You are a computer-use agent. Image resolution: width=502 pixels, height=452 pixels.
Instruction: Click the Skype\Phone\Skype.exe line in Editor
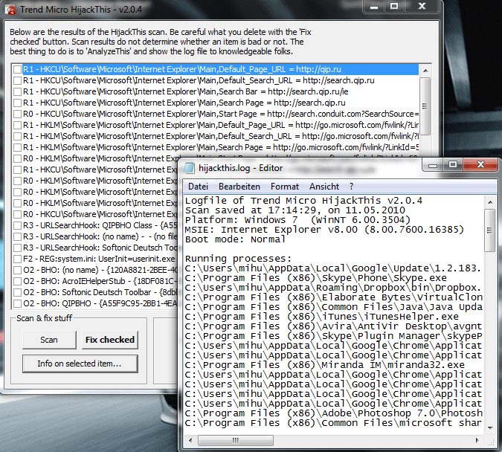315,278
